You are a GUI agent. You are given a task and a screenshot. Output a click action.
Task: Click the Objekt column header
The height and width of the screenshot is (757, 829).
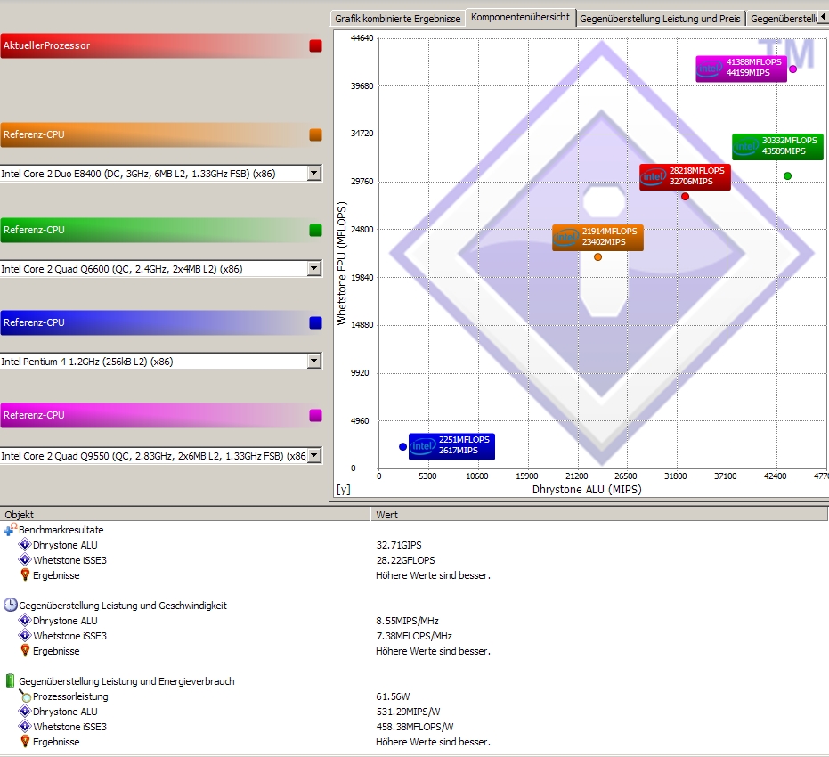coord(185,515)
